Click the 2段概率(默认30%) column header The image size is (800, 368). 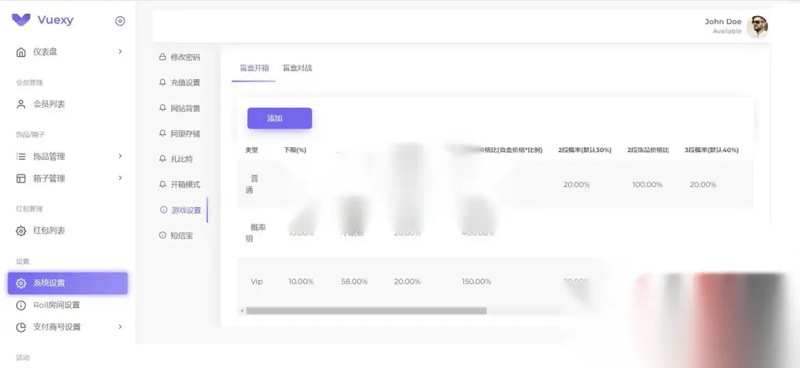(585, 150)
